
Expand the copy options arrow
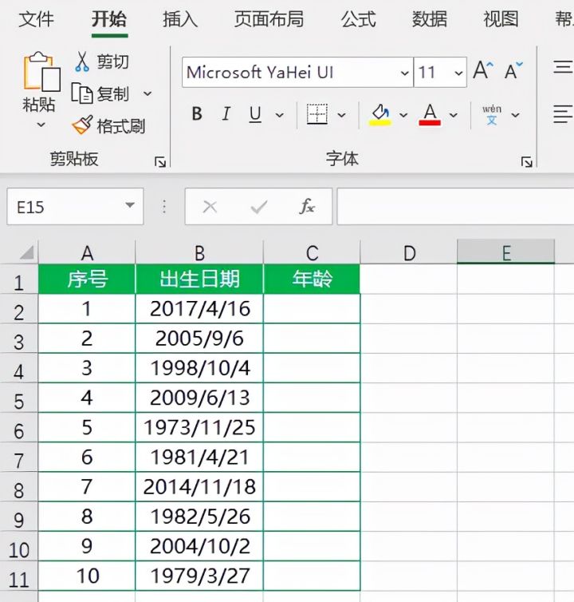tap(147, 93)
